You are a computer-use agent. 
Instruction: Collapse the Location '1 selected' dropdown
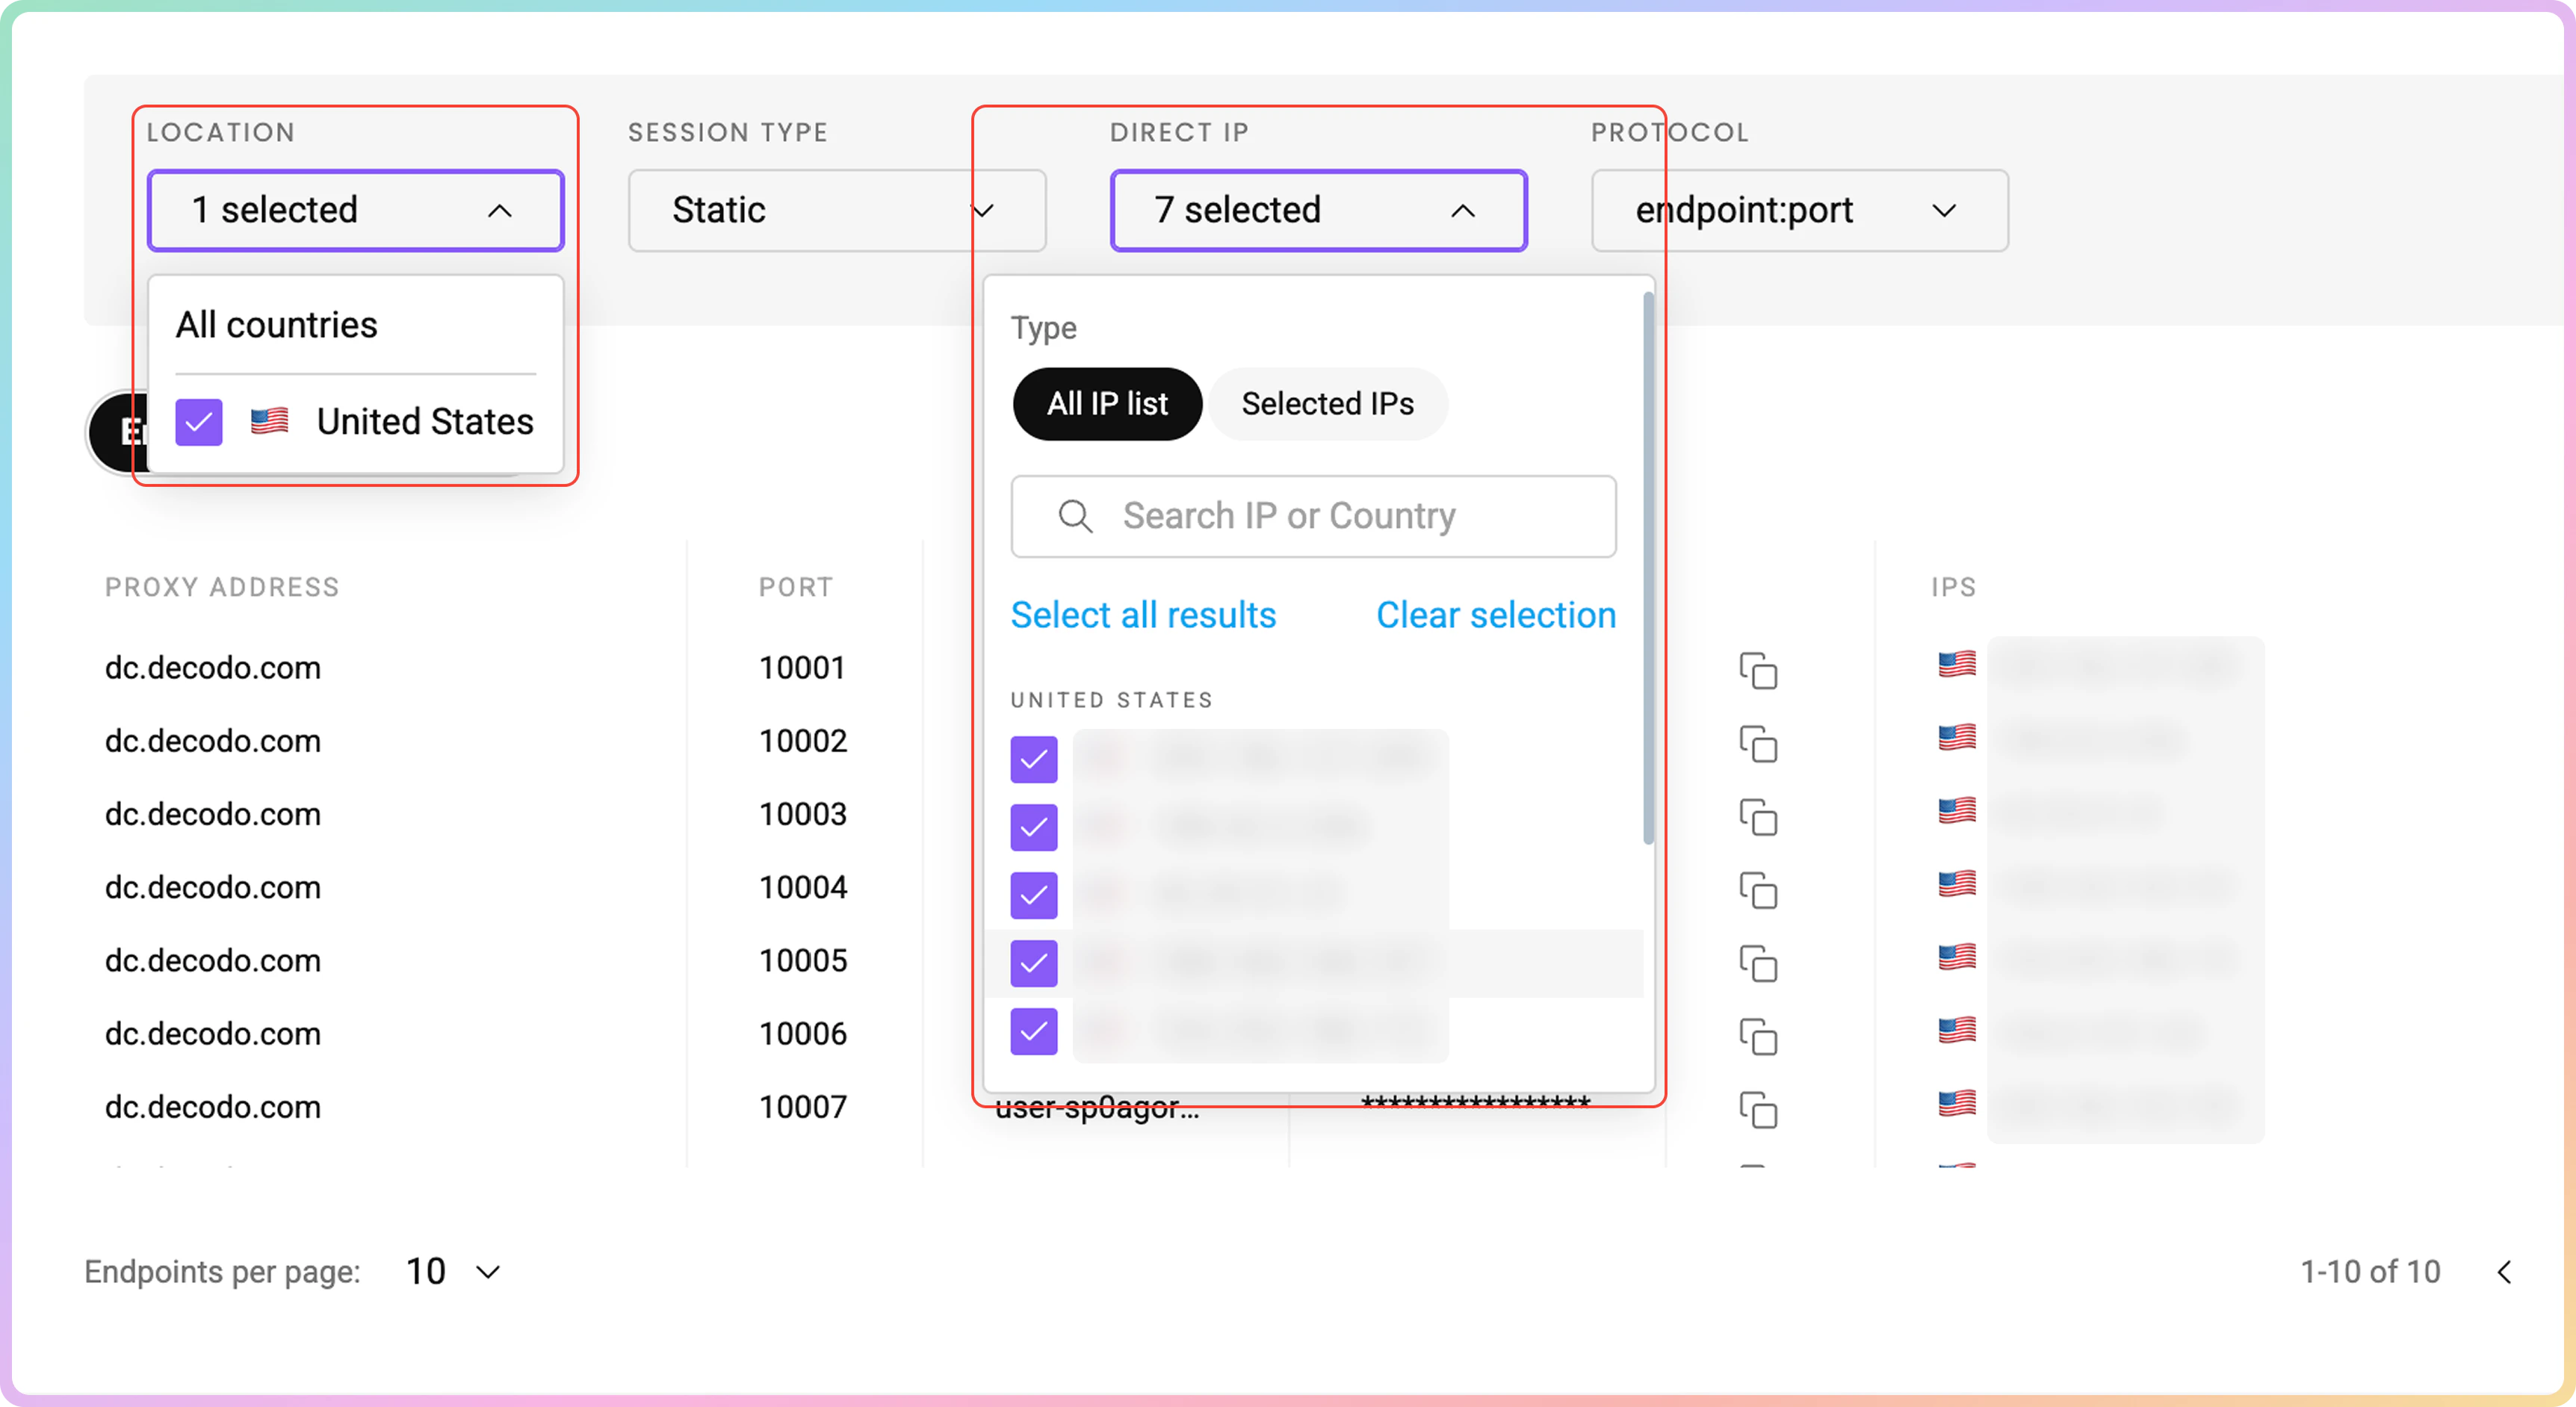click(x=355, y=211)
